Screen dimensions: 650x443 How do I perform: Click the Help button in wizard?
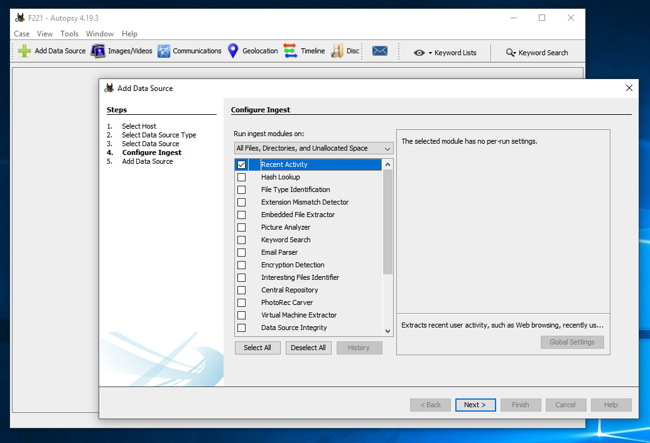coord(611,405)
